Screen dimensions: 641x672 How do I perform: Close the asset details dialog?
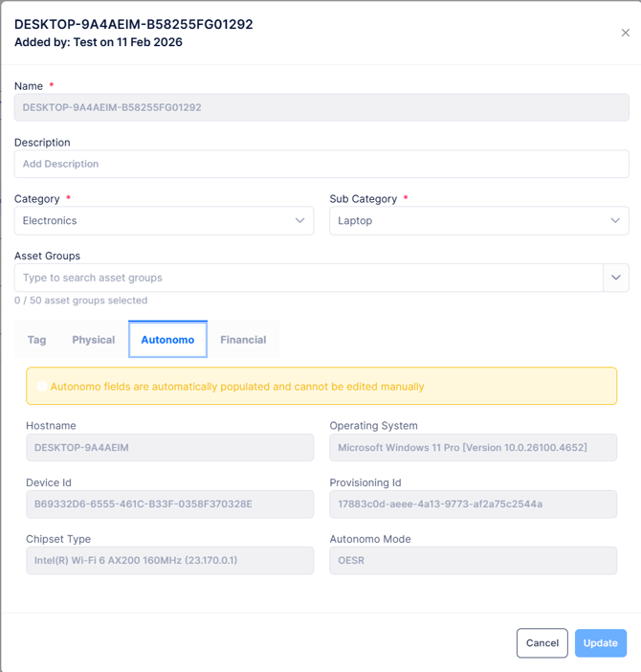626,33
